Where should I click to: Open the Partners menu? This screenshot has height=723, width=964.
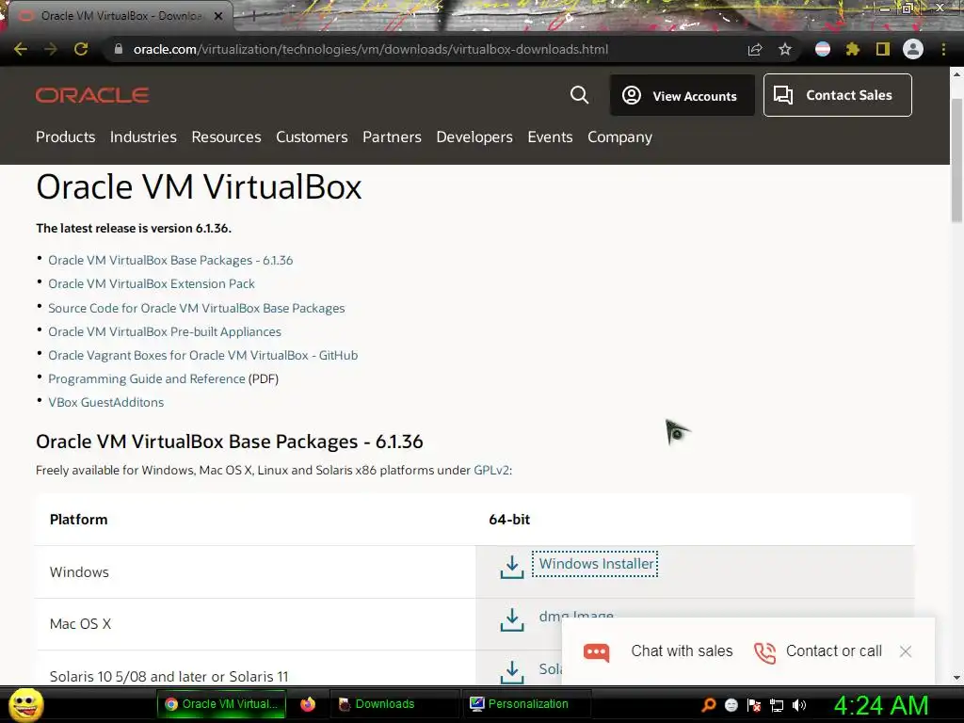[x=392, y=137]
